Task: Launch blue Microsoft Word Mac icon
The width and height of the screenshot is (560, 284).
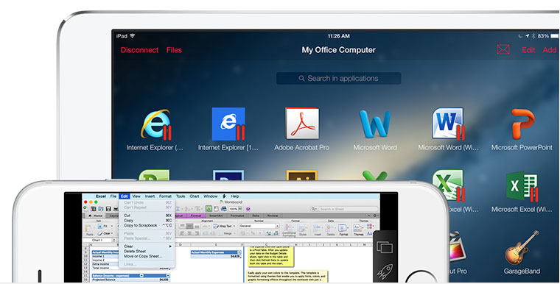Action: point(375,124)
